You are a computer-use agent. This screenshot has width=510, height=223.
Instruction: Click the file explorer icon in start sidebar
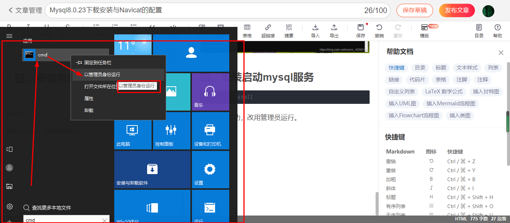click(x=10, y=186)
